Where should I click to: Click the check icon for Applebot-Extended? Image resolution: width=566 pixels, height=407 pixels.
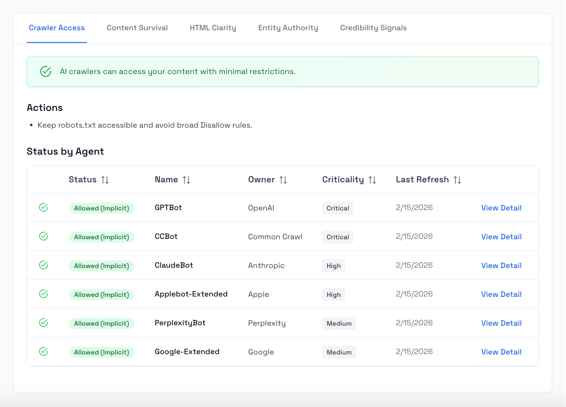[x=43, y=294]
